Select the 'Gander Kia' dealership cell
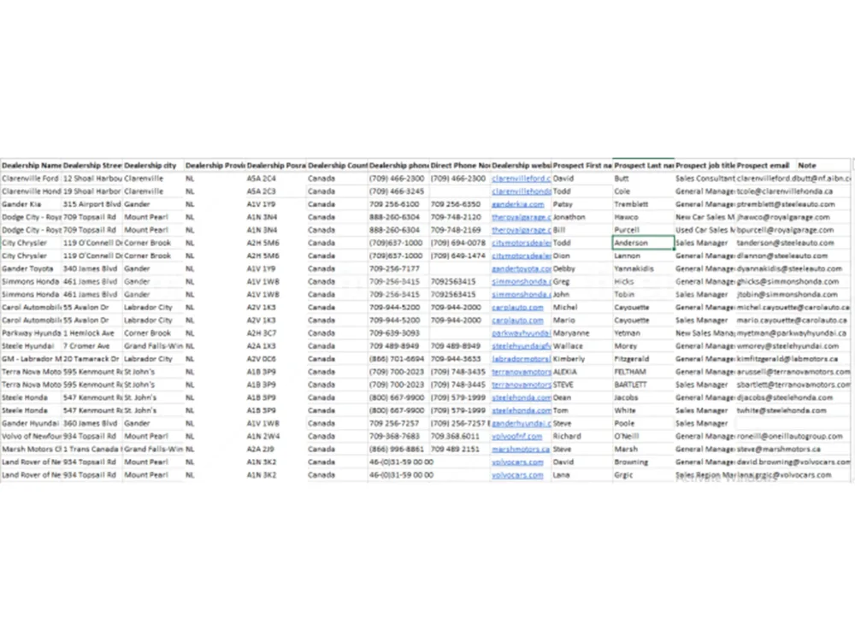Viewport: 855px width, 641px height. tap(31, 204)
